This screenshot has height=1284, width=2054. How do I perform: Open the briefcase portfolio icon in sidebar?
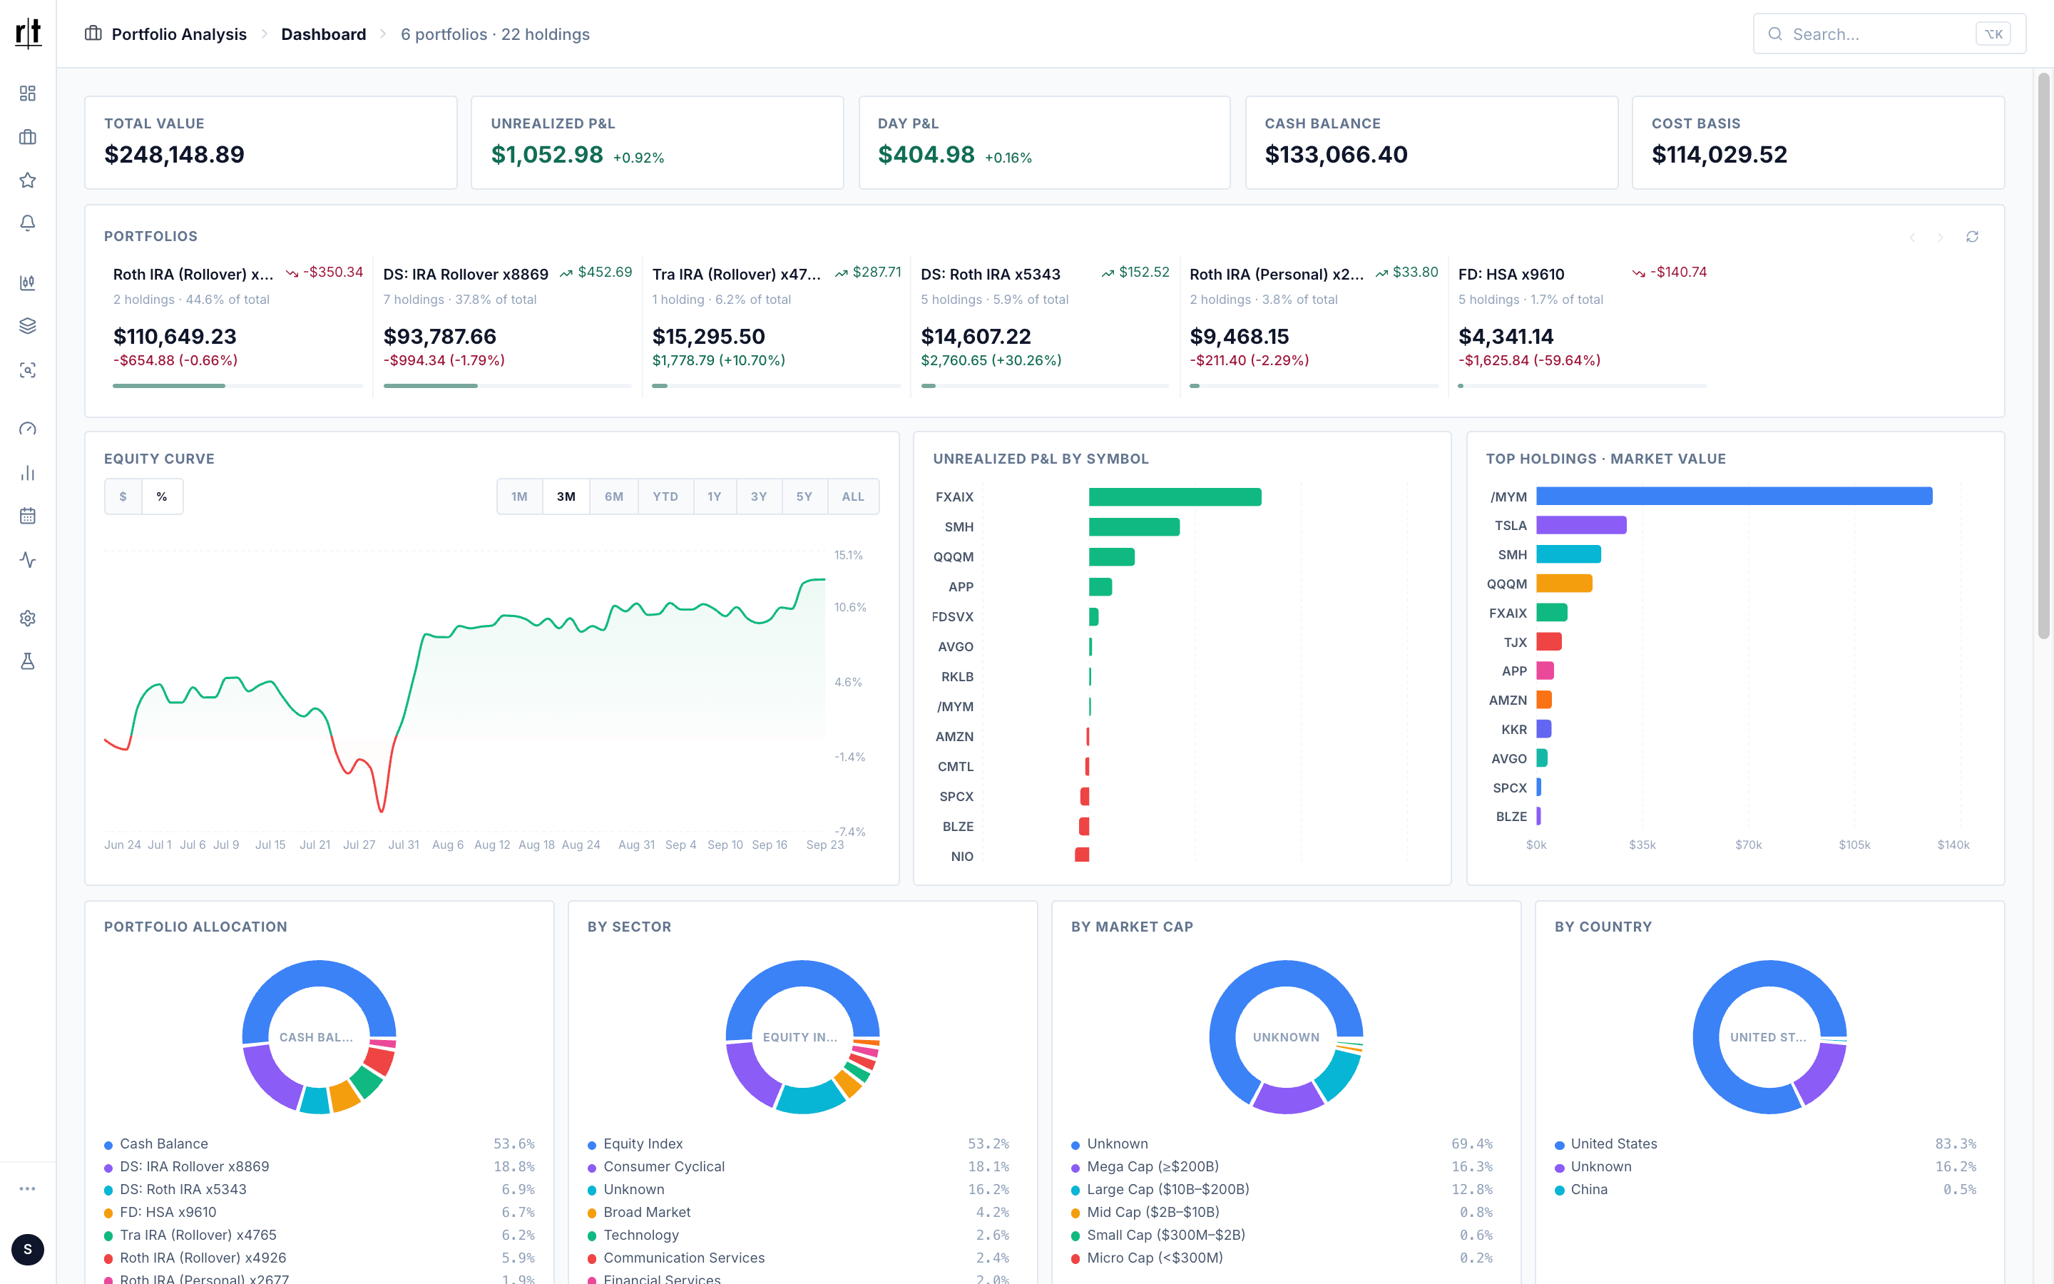(28, 137)
